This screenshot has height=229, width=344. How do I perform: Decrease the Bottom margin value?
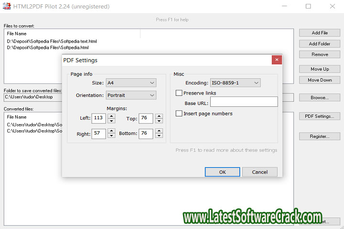click(x=159, y=136)
